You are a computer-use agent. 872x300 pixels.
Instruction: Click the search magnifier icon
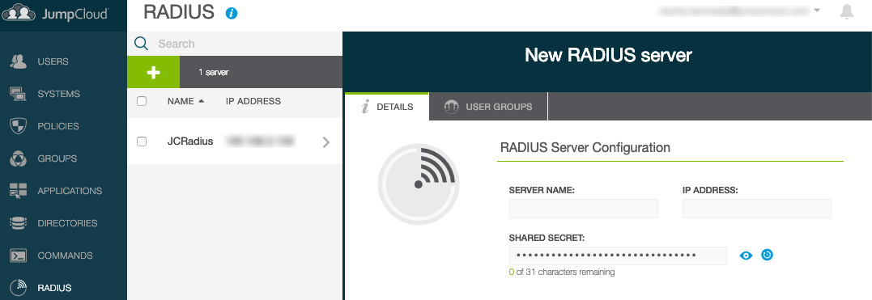(x=141, y=44)
